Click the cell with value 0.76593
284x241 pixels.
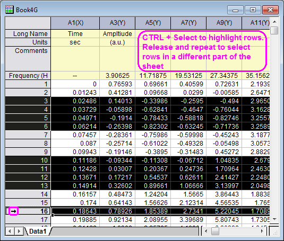[117, 84]
